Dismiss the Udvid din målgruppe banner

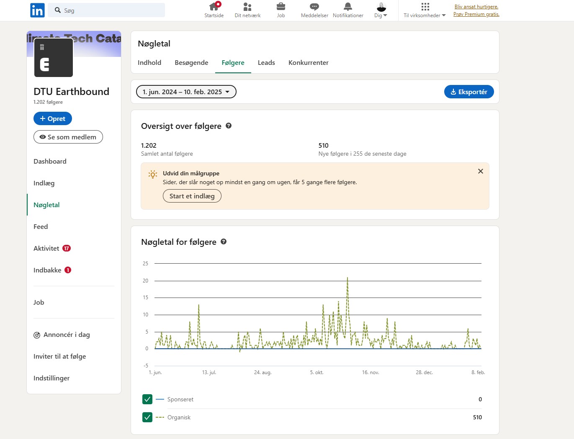[x=481, y=171]
